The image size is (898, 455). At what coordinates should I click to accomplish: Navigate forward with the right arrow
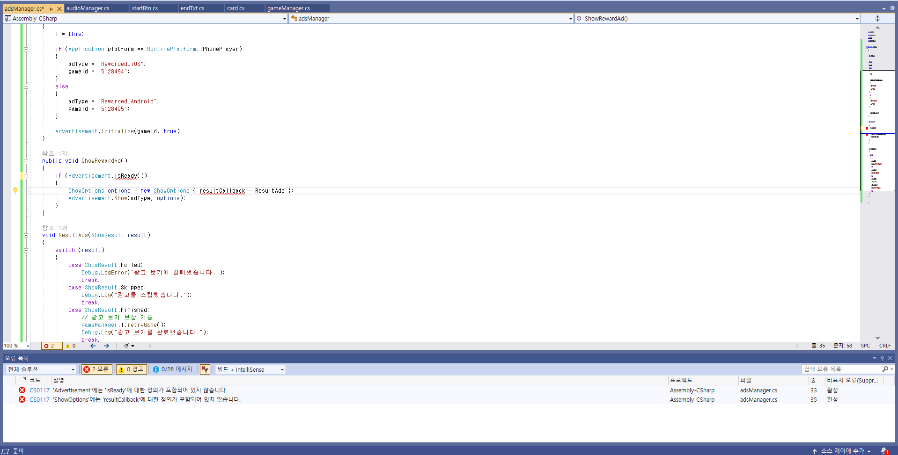click(x=106, y=346)
